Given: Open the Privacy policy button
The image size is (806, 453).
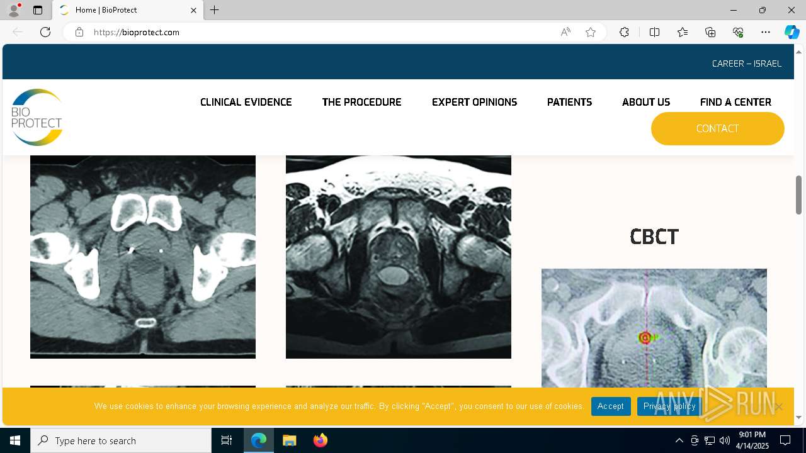Looking at the screenshot, I should coord(669,406).
